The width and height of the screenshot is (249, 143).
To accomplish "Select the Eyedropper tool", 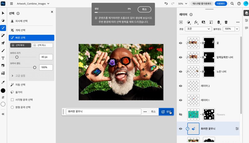I will pos(3,82).
